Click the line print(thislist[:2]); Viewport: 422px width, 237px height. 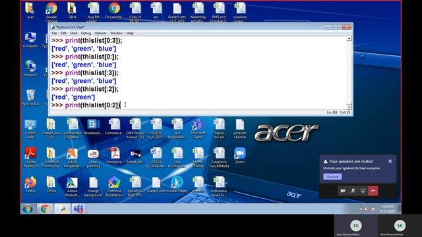tap(85, 89)
